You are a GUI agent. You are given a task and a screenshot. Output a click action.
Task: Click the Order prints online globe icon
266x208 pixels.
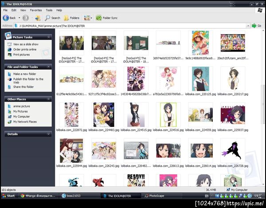pos(9,49)
